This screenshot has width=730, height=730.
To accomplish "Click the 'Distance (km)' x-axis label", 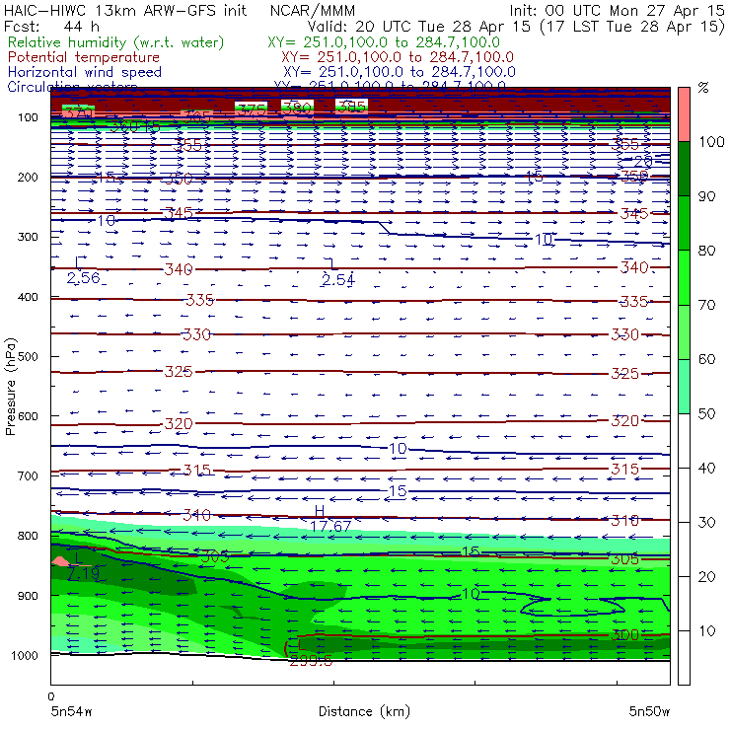I will tap(364, 711).
